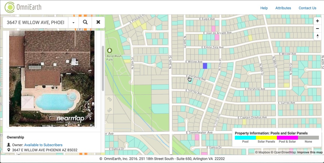Open the Help menu

(264, 8)
